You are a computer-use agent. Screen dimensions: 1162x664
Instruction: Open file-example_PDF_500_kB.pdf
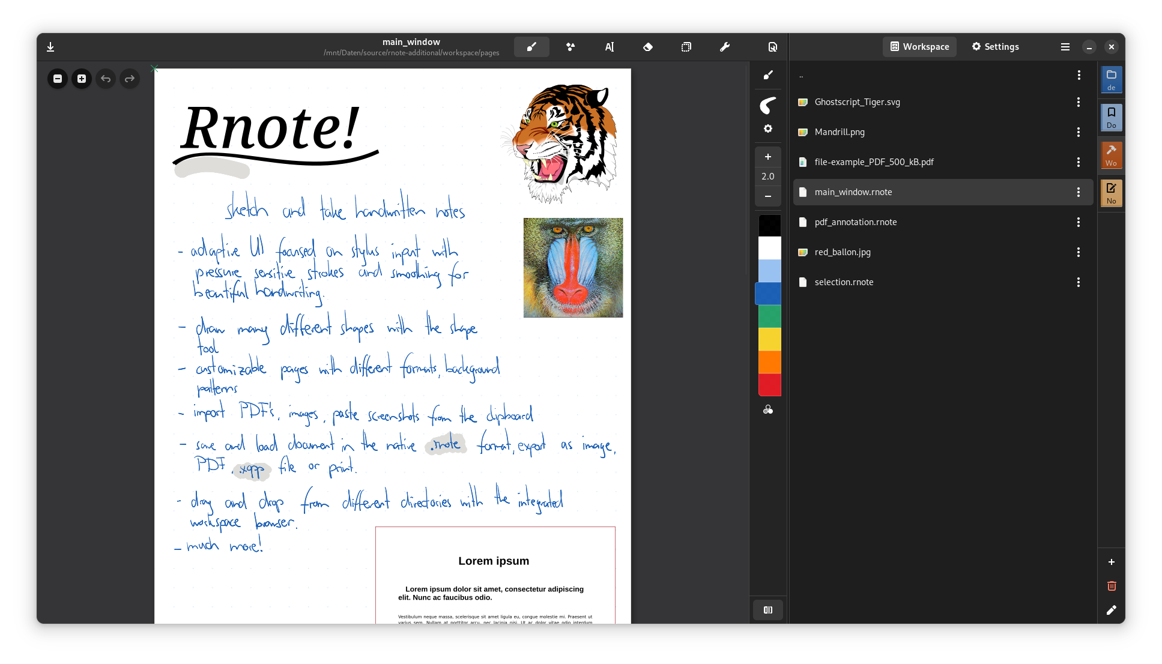943,162
